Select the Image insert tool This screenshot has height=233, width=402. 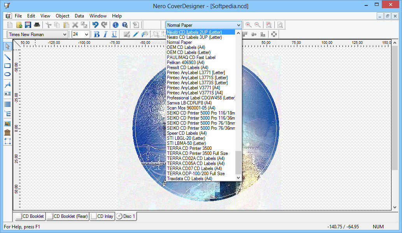[7, 124]
